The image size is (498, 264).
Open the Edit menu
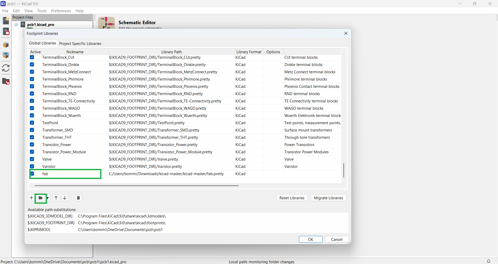tap(16, 11)
